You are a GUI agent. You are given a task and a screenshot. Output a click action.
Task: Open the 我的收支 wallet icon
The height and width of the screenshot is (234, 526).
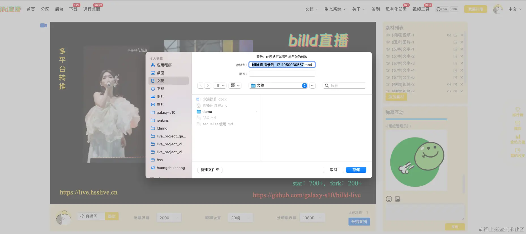pos(518,150)
